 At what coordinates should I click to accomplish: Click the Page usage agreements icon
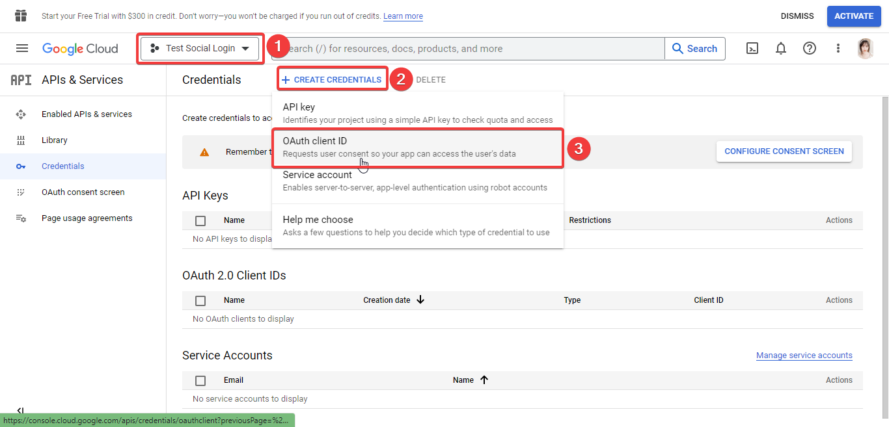click(21, 218)
